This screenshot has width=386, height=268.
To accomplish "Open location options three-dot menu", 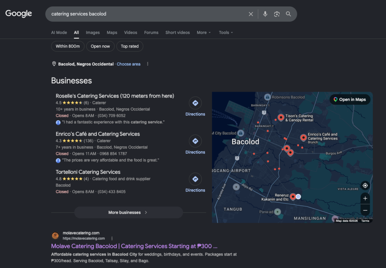I will point(147,64).
